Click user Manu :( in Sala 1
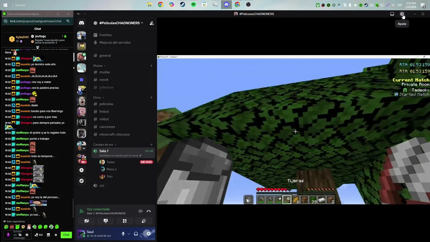 [x=112, y=169]
